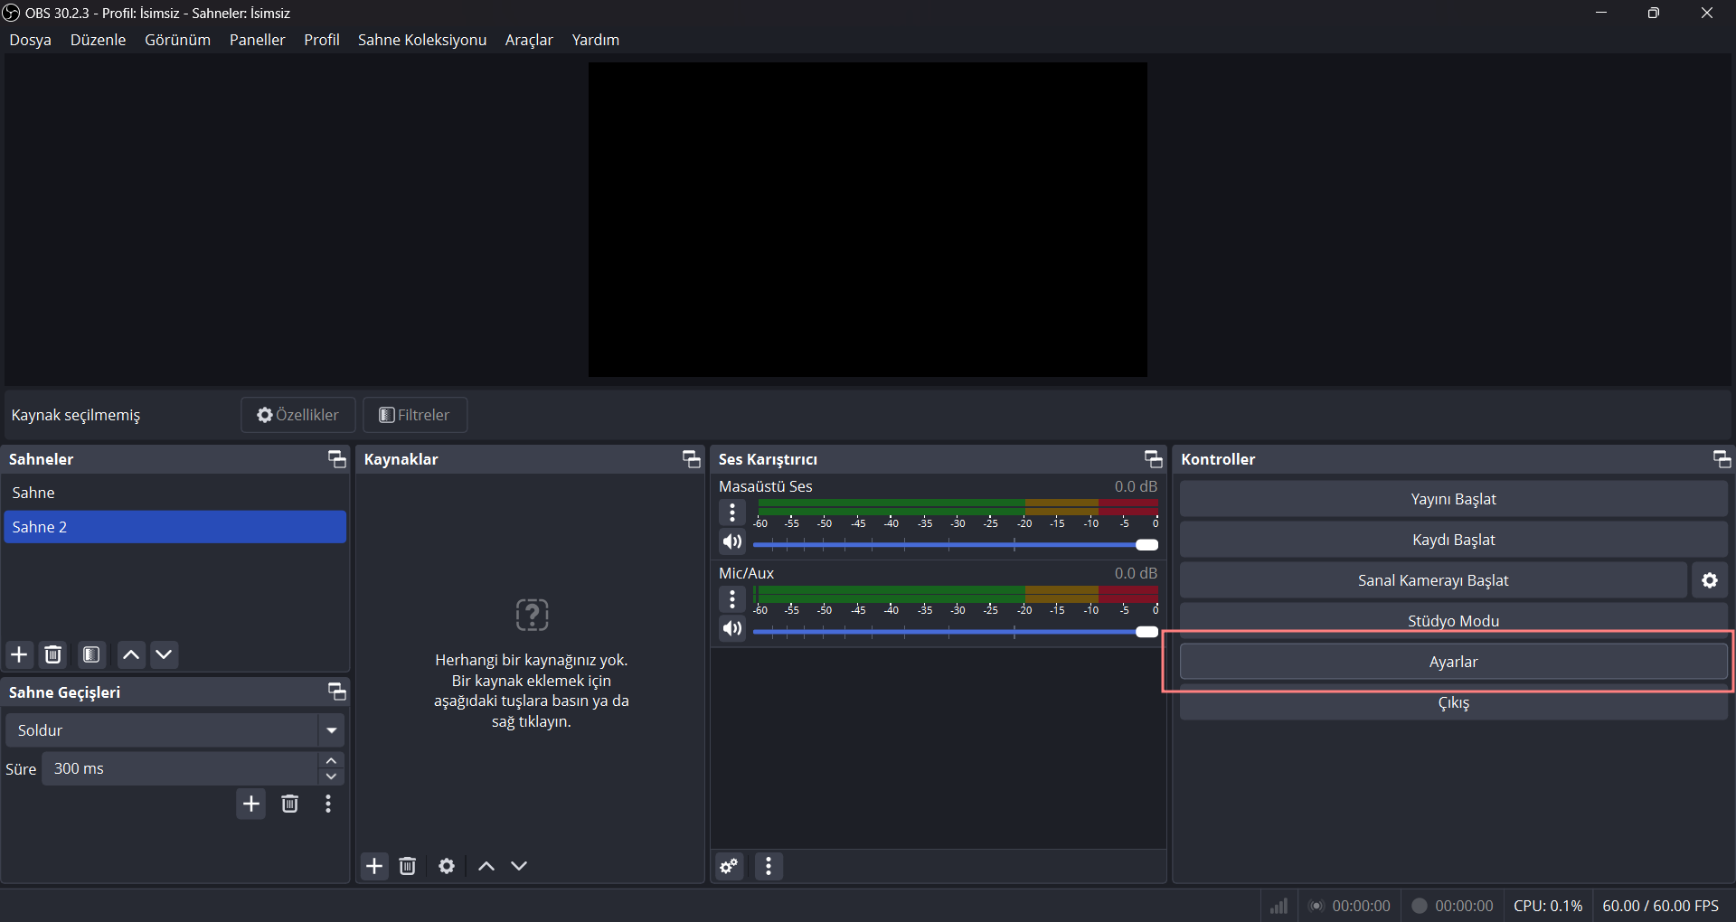Image resolution: width=1736 pixels, height=922 pixels.
Task: Click Özellikler button
Action: click(x=298, y=415)
